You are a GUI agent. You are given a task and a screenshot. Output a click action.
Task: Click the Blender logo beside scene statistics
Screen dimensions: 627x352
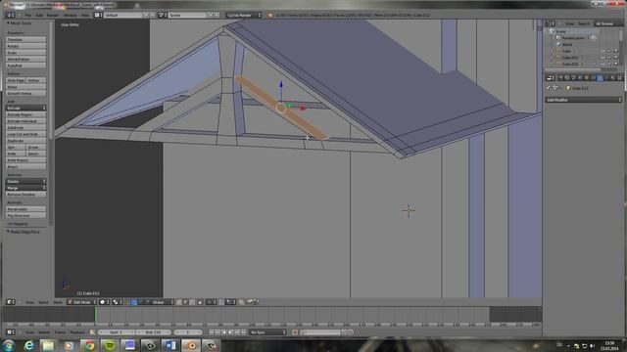270,16
